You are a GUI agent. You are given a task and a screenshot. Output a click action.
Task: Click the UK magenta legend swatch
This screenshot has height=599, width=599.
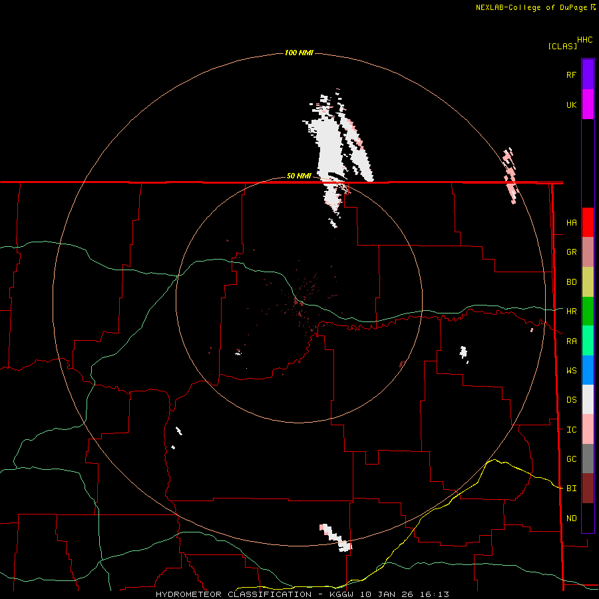[588, 104]
